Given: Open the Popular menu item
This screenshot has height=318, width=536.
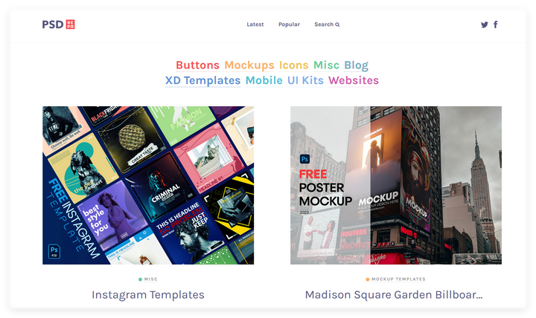Looking at the screenshot, I should [289, 25].
